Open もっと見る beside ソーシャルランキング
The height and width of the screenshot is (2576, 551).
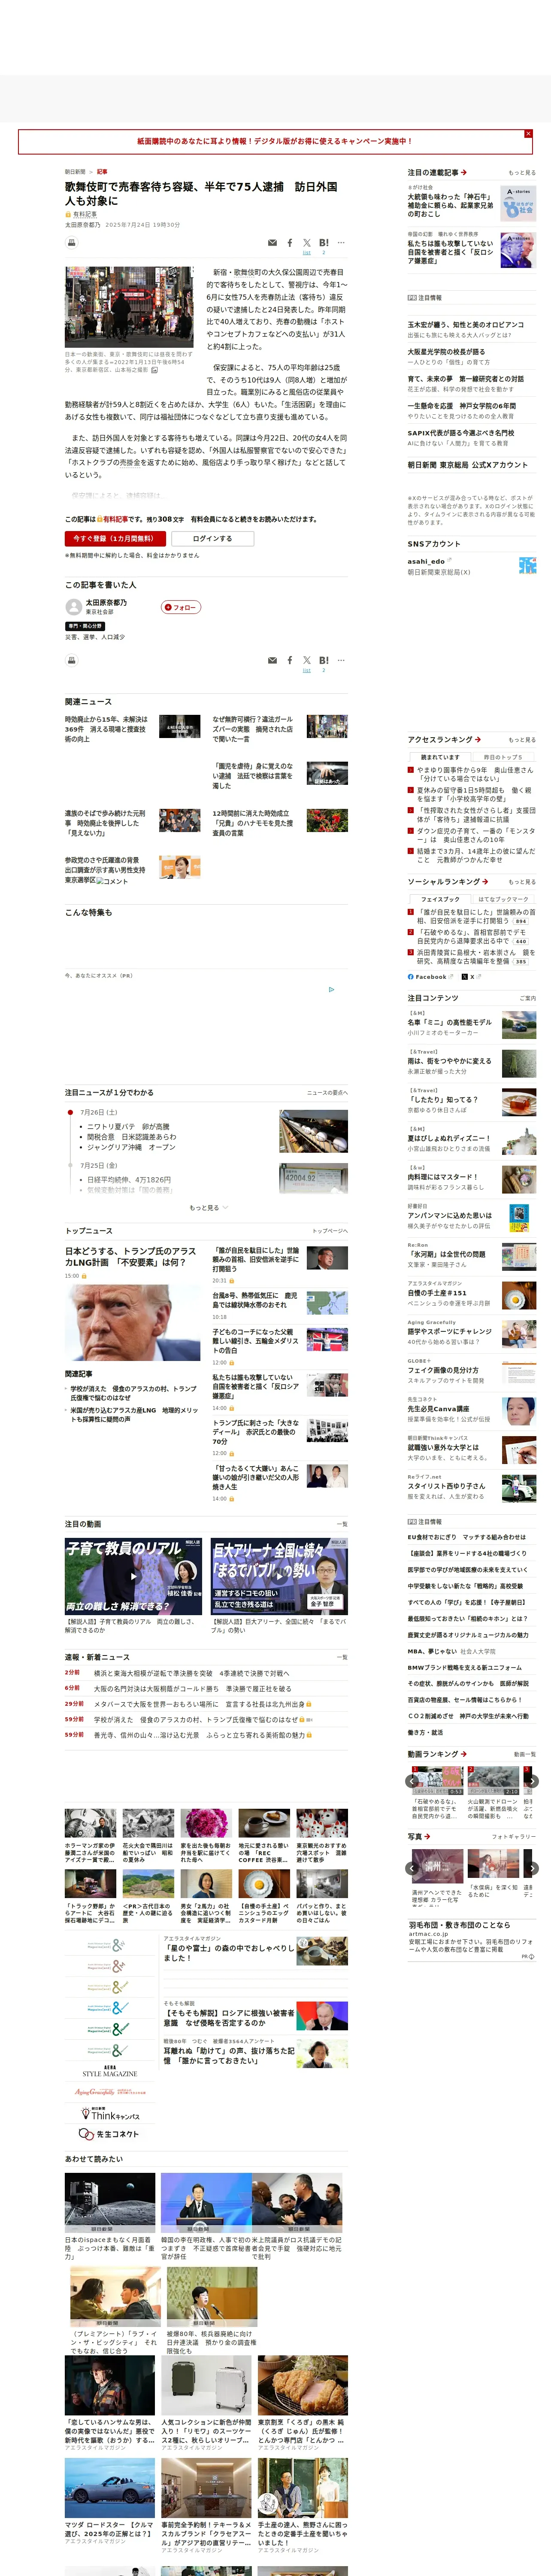522,882
